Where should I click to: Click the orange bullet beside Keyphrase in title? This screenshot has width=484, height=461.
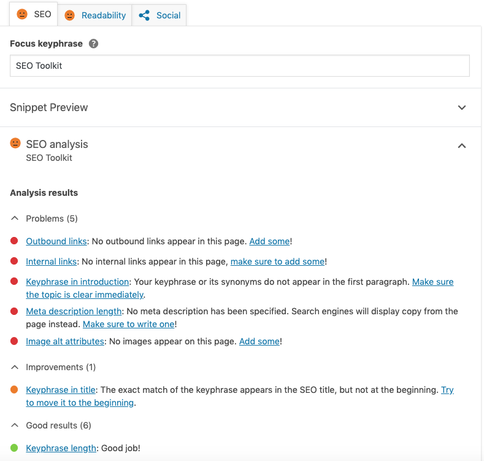14,389
